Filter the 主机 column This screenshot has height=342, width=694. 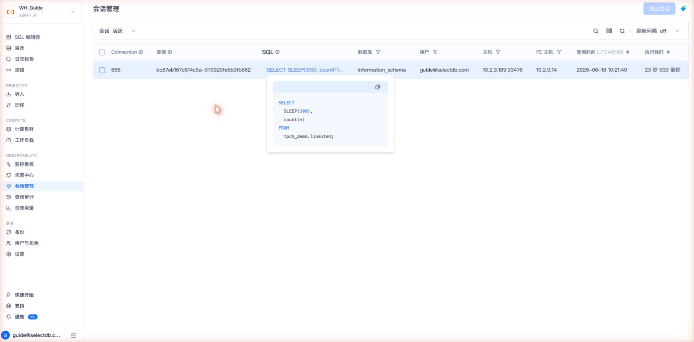tap(498, 52)
